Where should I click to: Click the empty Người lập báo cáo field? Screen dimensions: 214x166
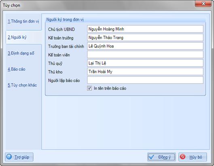pos(145,80)
